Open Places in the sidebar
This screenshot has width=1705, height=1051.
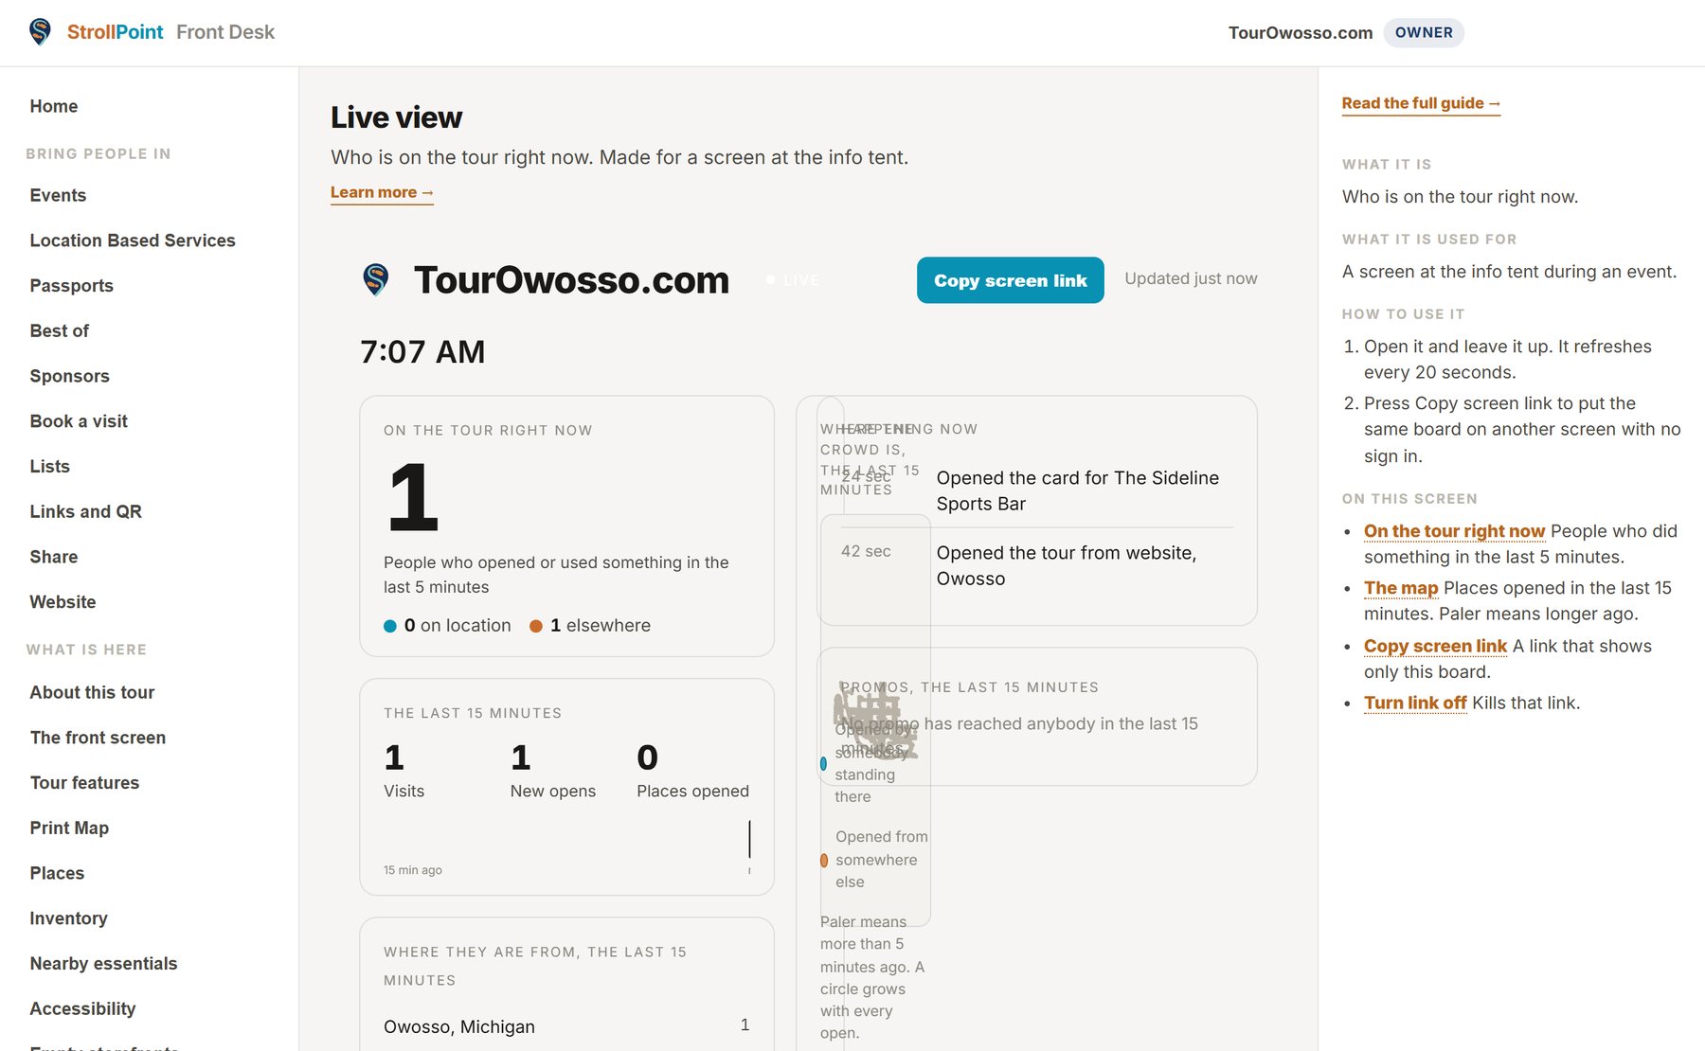click(x=57, y=873)
